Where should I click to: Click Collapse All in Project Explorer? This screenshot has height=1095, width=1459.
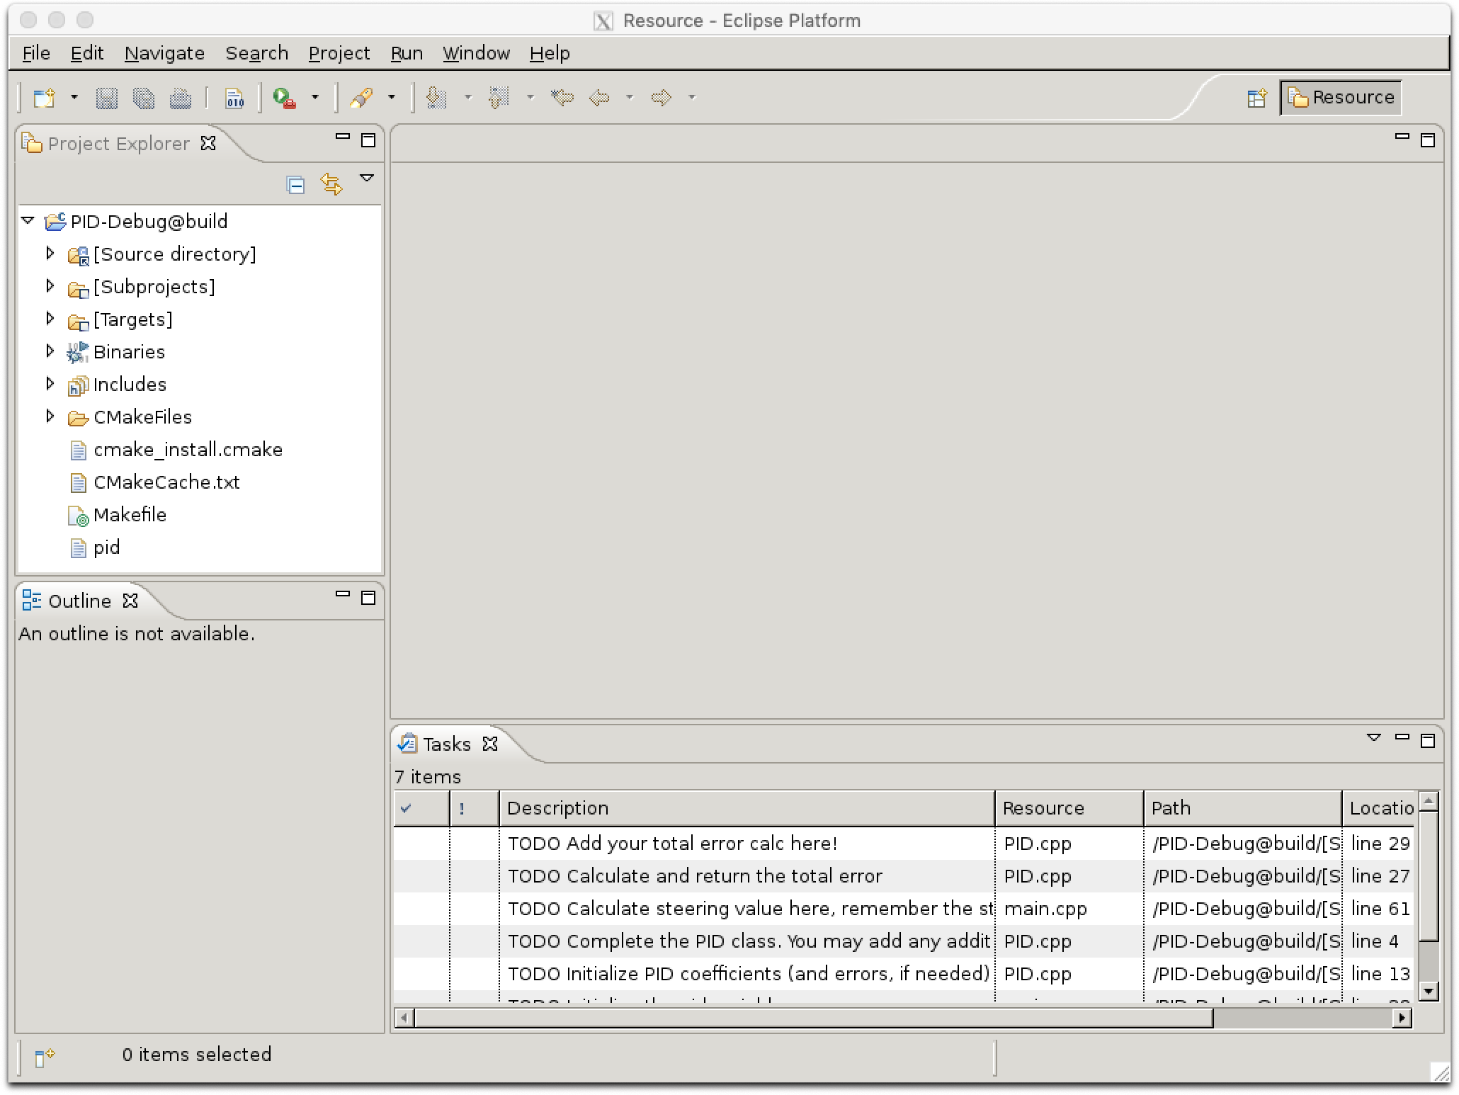(x=295, y=185)
